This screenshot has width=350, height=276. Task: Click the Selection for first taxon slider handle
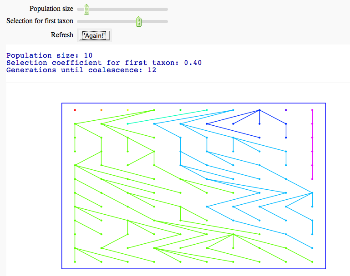coord(139,21)
